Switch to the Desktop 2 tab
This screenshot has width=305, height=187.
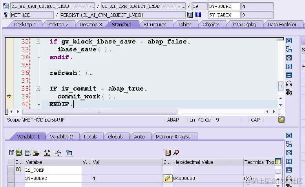[57, 25]
